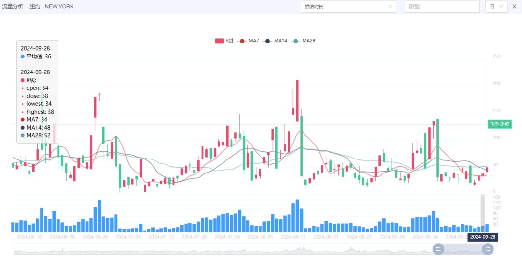This screenshot has height=260, width=522.
Task: Click the 流量分析 -- 纽约 - NEW YORK title
Action: (x=38, y=6)
